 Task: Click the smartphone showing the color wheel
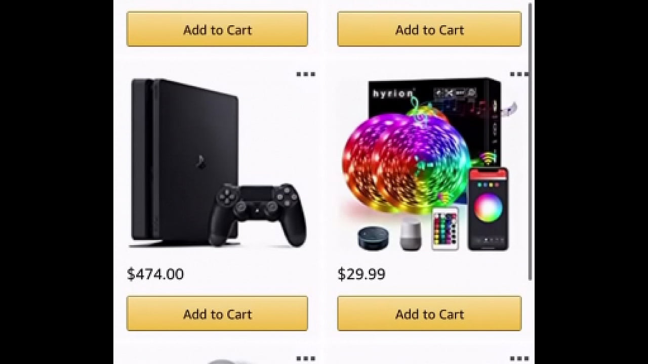pyautogui.click(x=488, y=209)
